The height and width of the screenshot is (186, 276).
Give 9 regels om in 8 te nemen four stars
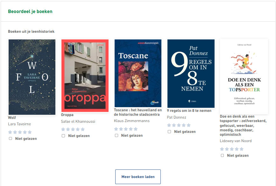[x=183, y=125]
